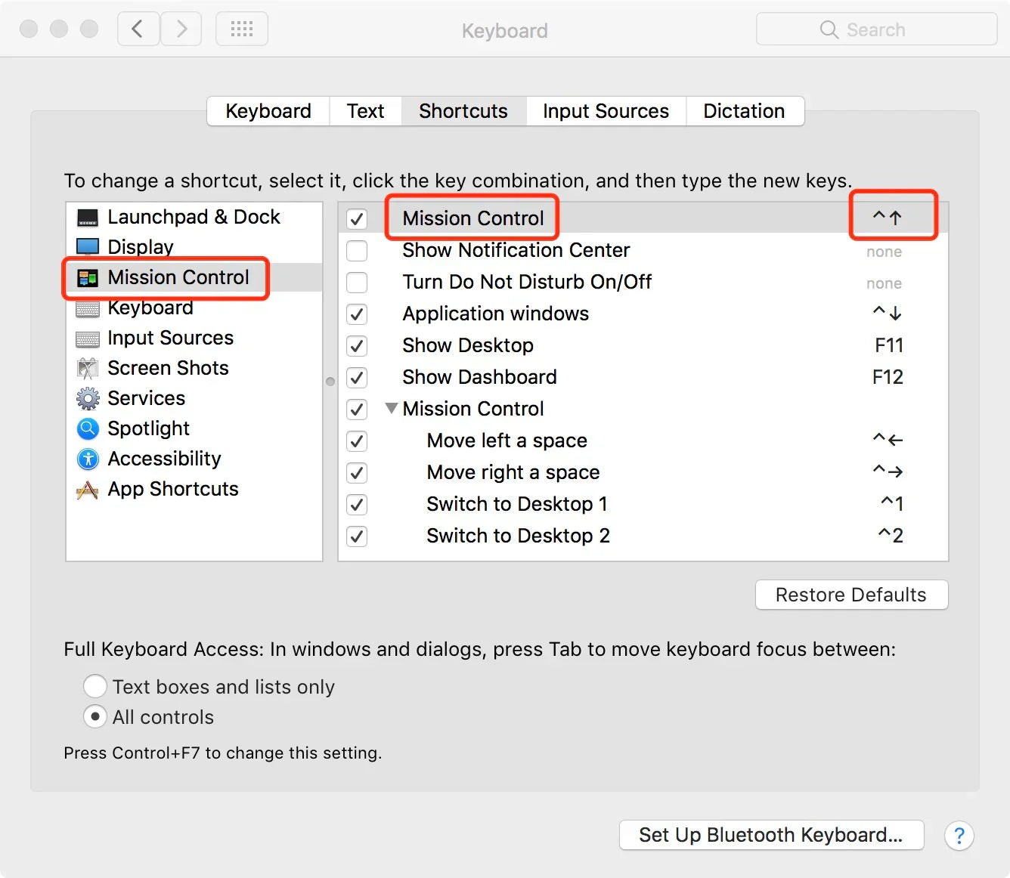Viewport: 1010px width, 878px height.
Task: Select the Display sidebar icon
Action: [x=88, y=246]
